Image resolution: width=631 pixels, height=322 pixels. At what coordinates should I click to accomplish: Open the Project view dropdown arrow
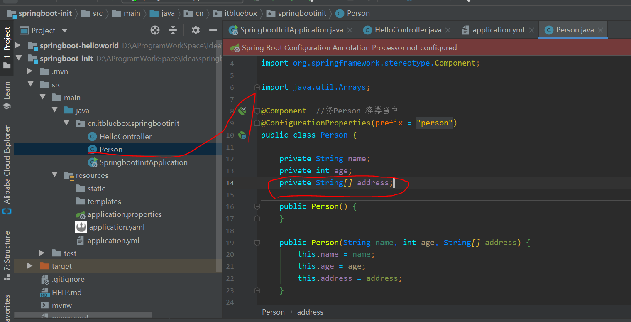pyautogui.click(x=64, y=31)
